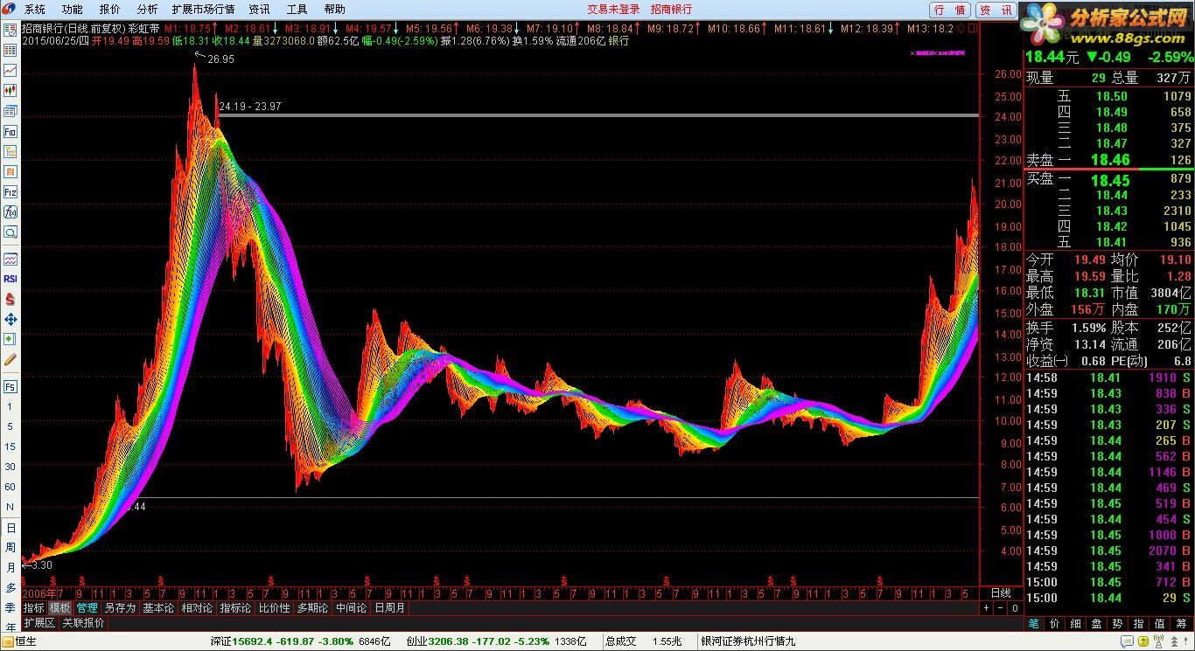Switch to the 管理 tab

(x=87, y=608)
